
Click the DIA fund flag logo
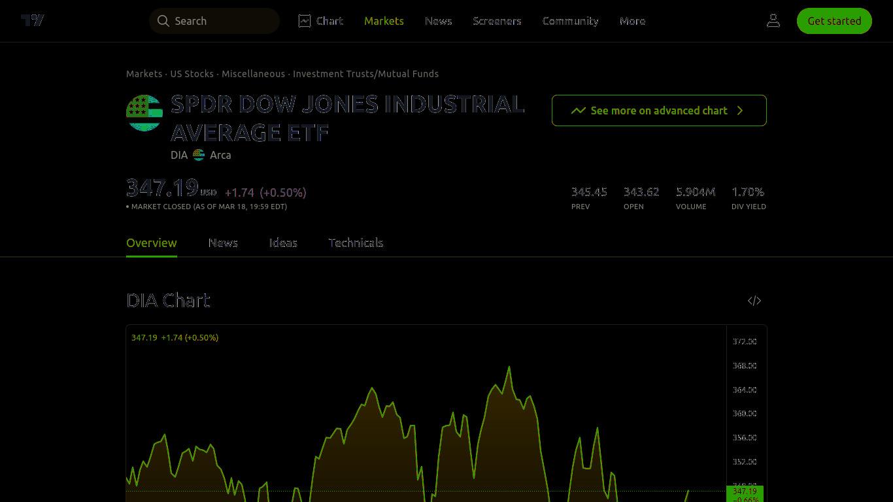(144, 113)
